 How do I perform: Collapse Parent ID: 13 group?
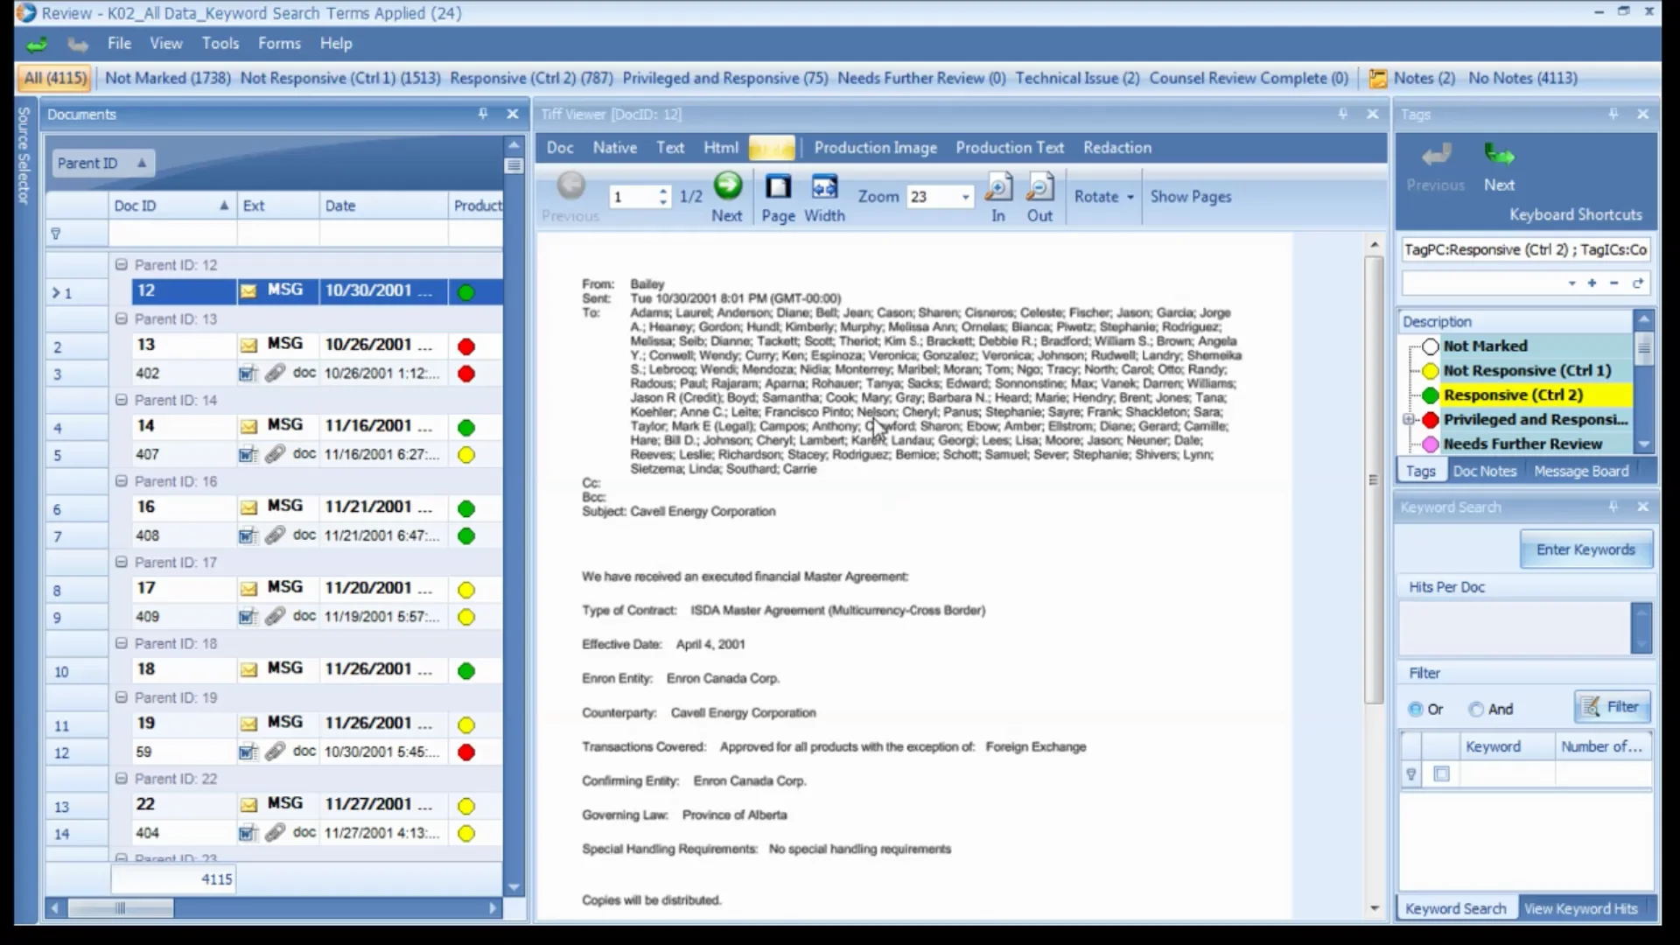122,318
